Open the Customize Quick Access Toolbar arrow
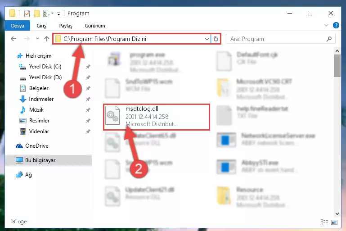The image size is (346, 231). [x=58, y=14]
